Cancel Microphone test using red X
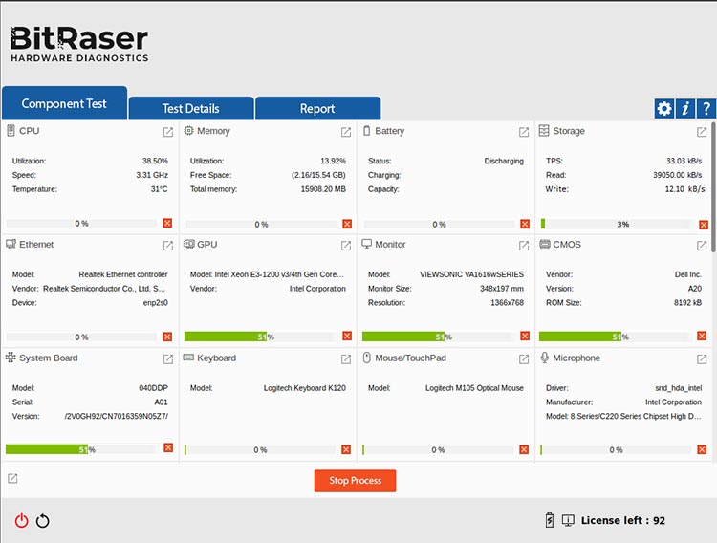This screenshot has height=543, width=717. pyautogui.click(x=702, y=449)
